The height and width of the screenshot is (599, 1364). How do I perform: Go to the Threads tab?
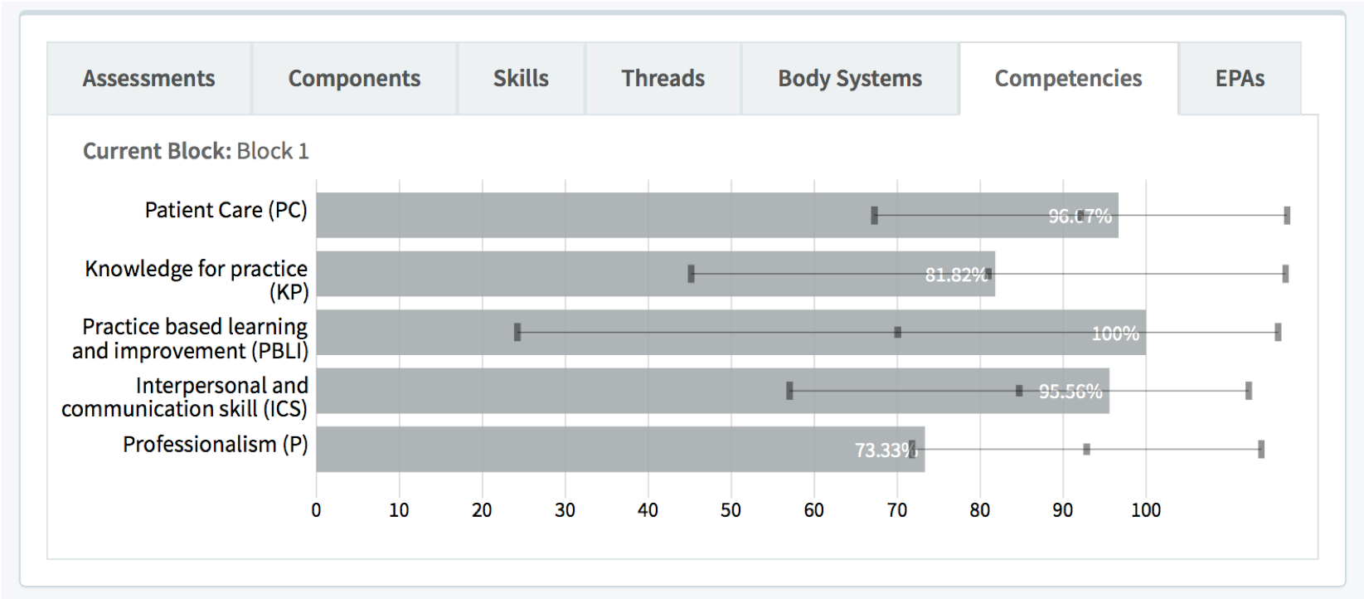663,79
